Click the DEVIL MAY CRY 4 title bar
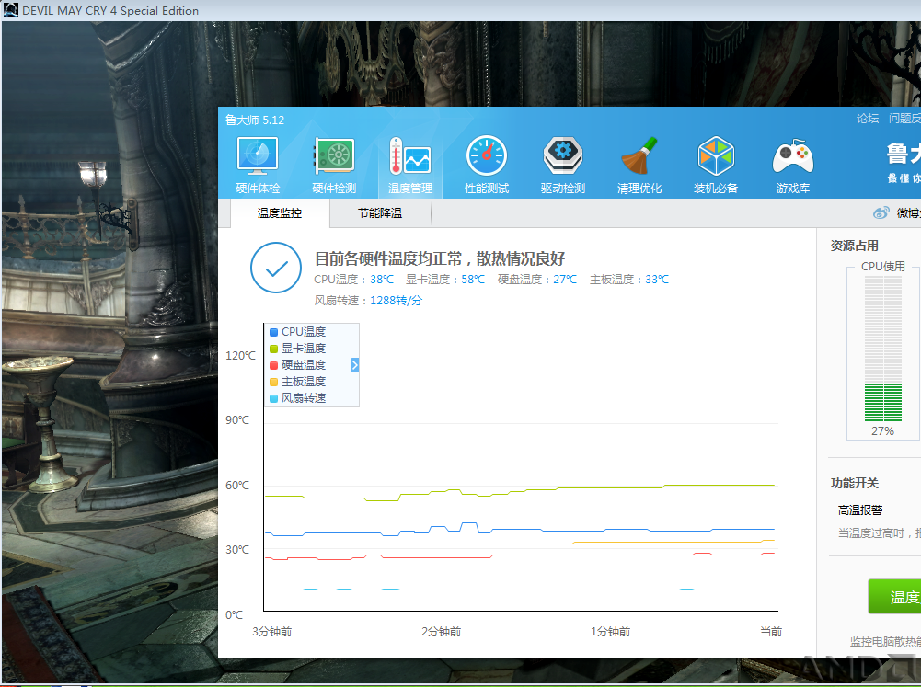This screenshot has width=921, height=687. tap(460, 10)
